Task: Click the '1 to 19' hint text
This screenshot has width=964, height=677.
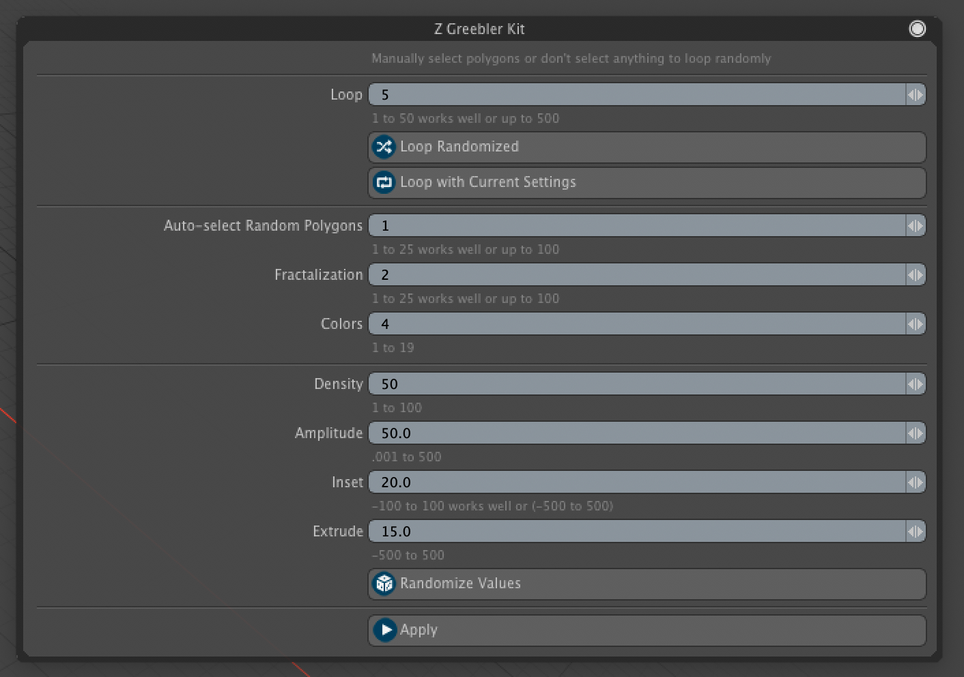Action: click(x=393, y=347)
